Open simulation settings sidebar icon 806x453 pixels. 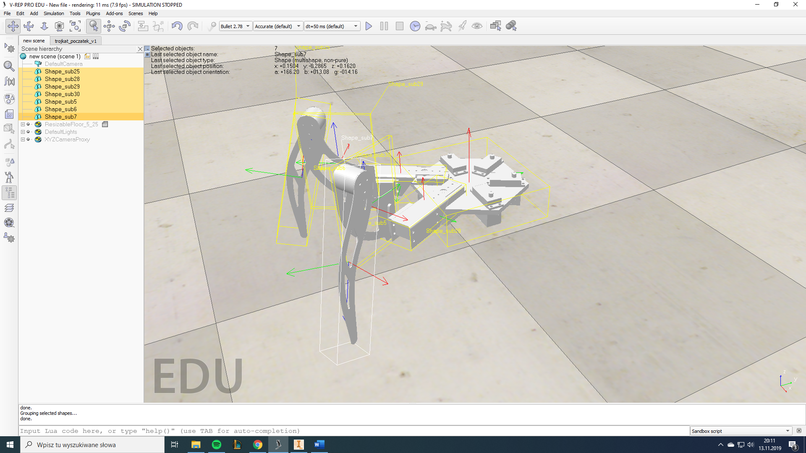(9, 48)
